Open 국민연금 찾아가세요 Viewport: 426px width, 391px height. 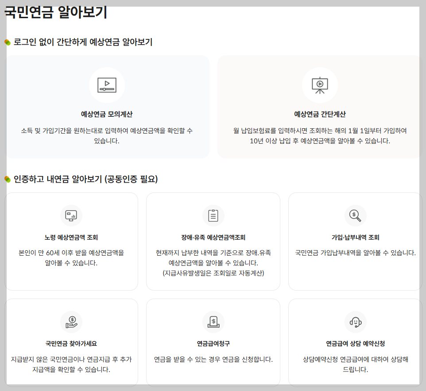pos(71,343)
